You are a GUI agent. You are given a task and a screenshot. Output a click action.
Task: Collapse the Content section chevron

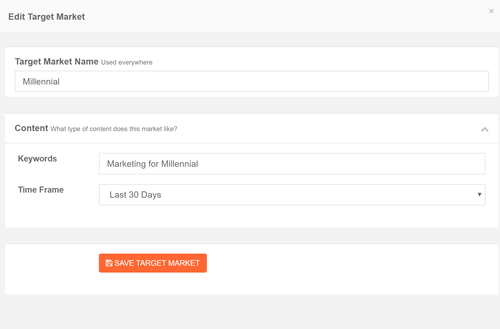485,130
